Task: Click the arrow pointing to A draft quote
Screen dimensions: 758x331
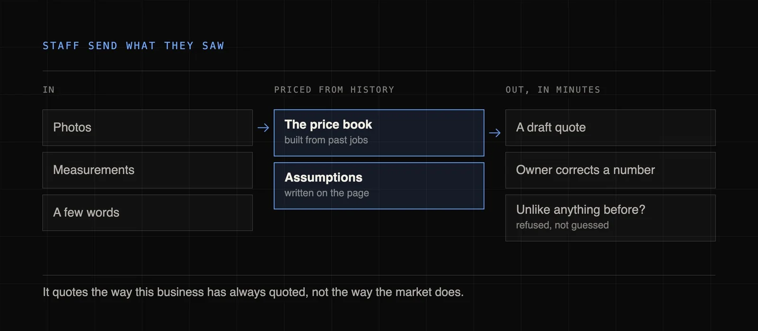Action: point(495,133)
